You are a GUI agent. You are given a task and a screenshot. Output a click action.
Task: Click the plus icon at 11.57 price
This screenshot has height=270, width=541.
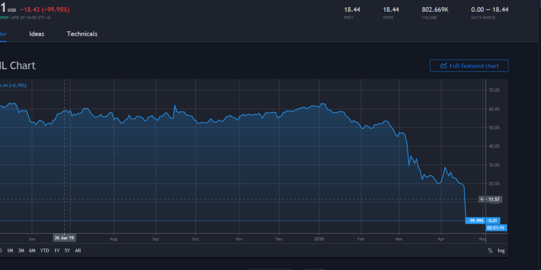[x=482, y=199]
